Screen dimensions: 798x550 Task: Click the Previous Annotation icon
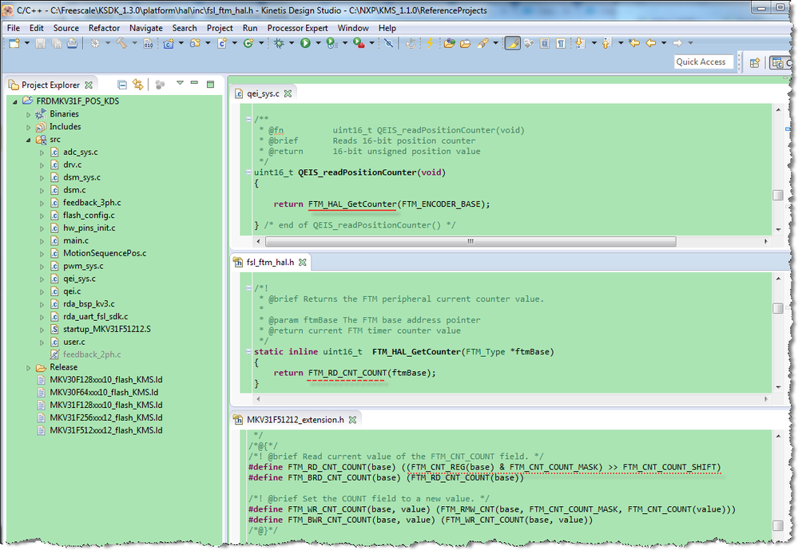[x=606, y=43]
